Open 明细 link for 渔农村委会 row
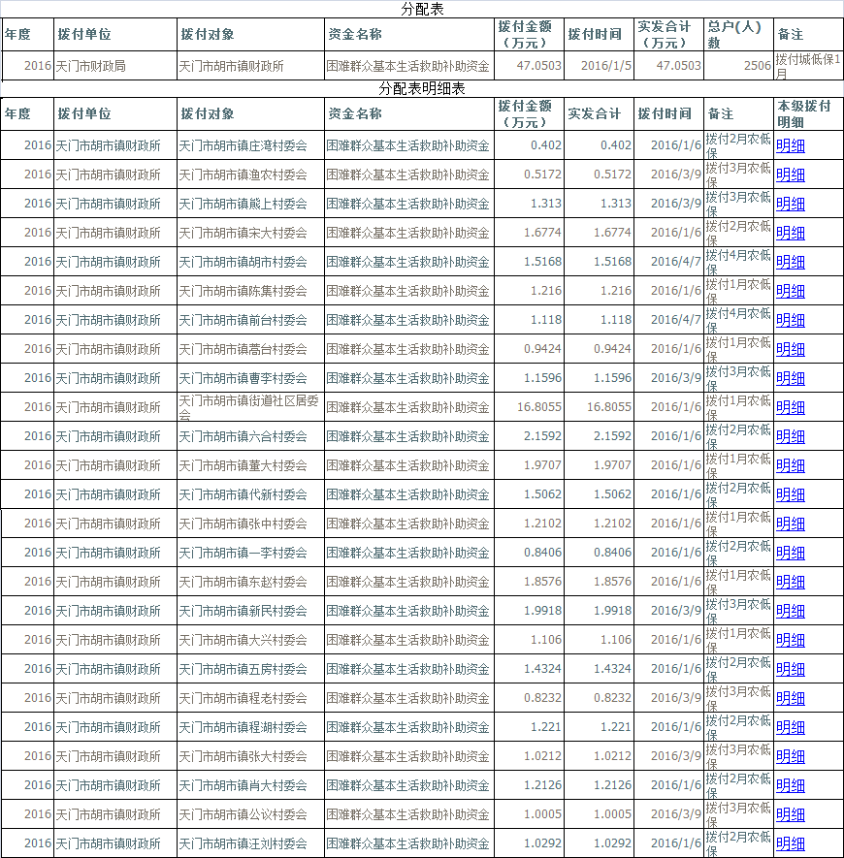The height and width of the screenshot is (858, 844). tap(791, 175)
